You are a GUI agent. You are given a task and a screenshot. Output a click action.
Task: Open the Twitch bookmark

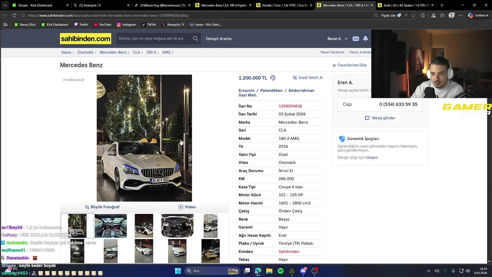pyautogui.click(x=81, y=25)
